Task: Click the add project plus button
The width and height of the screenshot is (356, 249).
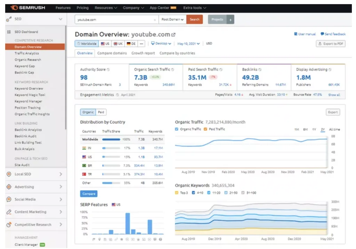Action: tap(230, 20)
